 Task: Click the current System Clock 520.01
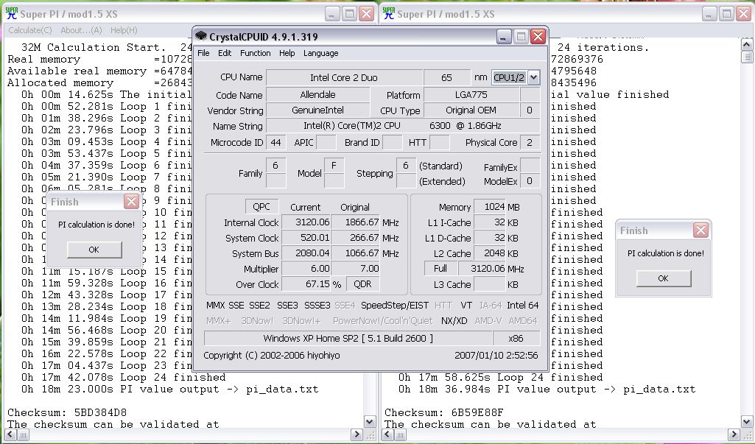306,238
